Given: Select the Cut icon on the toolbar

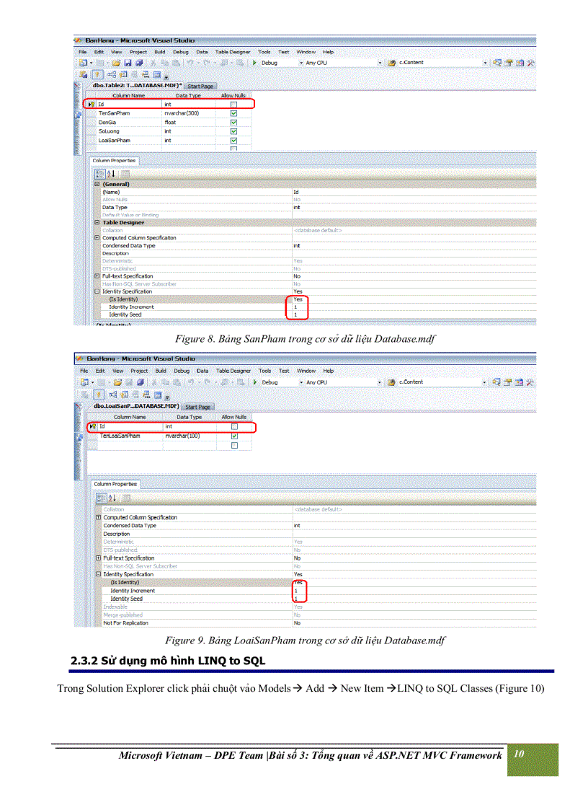Looking at the screenshot, I should (x=153, y=63).
